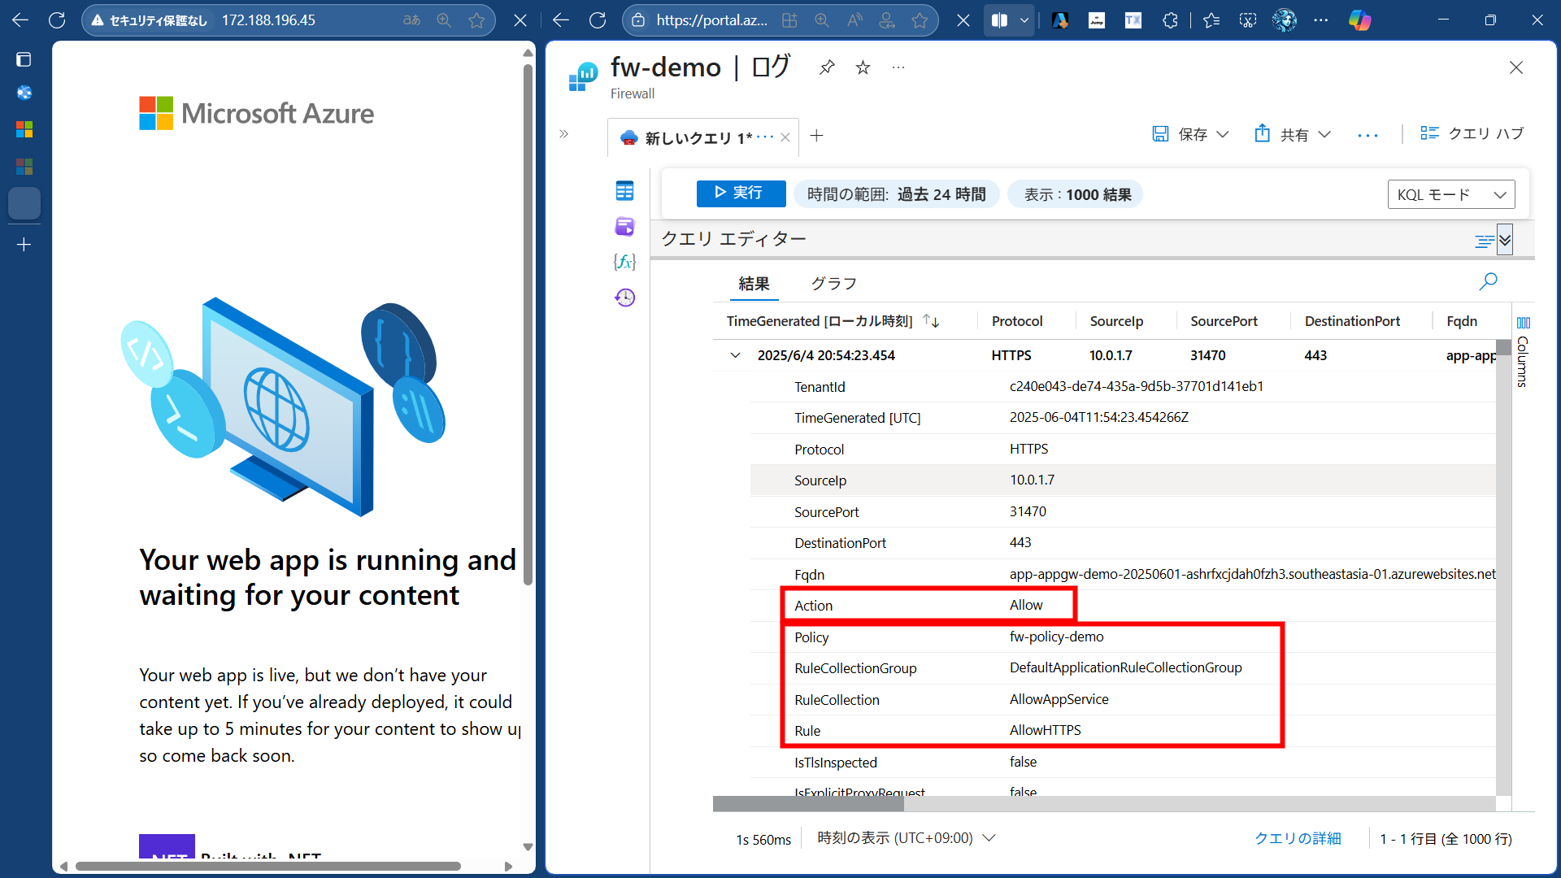Image resolution: width=1561 pixels, height=878 pixels.
Task: Switch to the 結果 tab
Action: click(754, 283)
